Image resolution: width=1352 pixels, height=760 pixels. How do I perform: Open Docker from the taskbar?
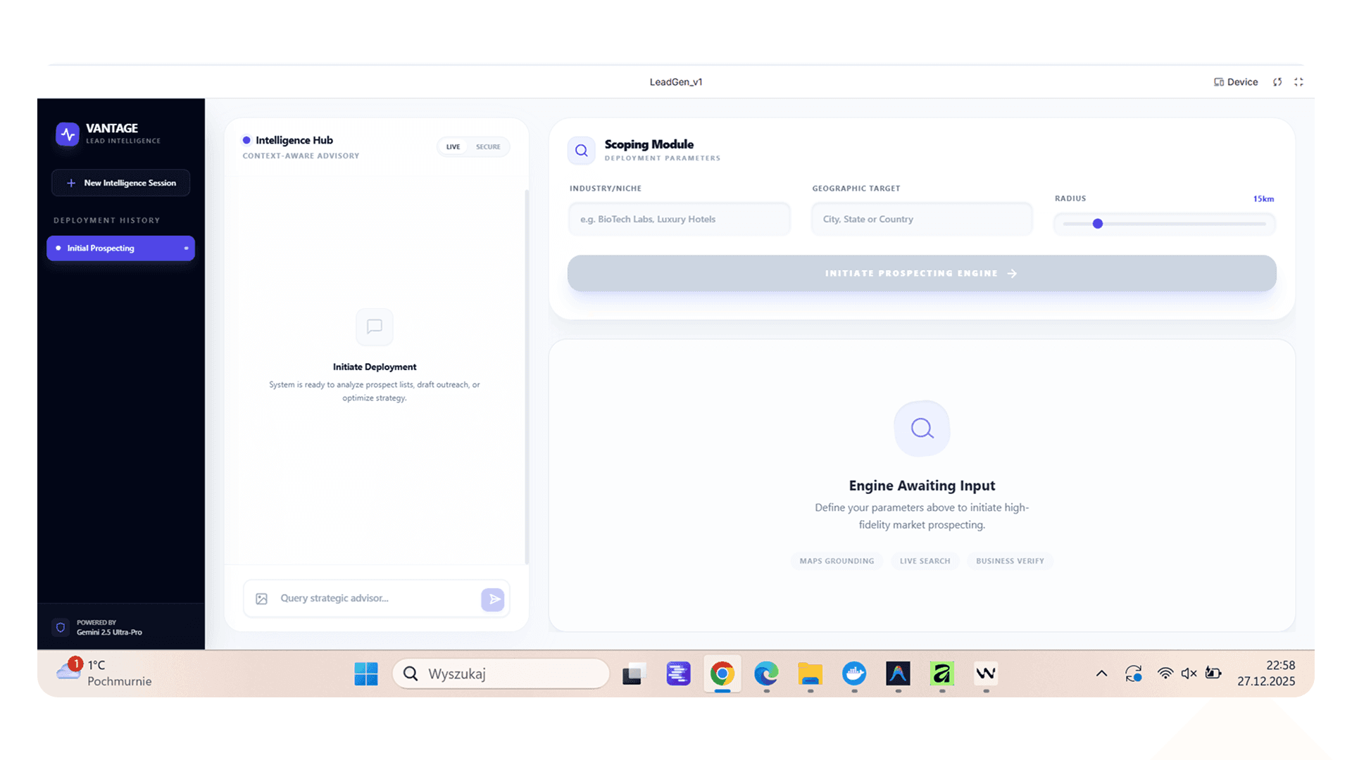click(x=854, y=673)
